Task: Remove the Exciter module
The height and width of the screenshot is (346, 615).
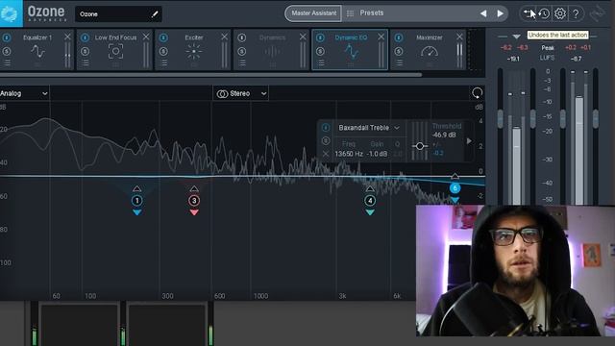Action: coord(224,37)
